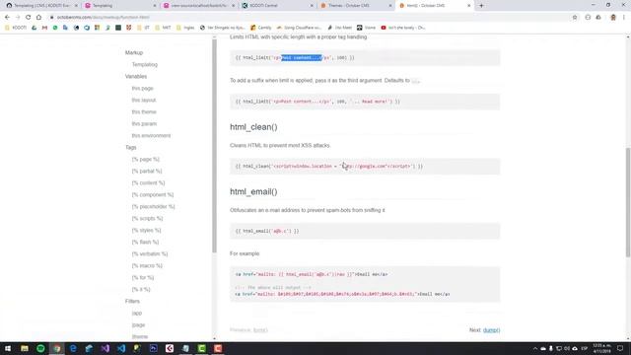Open File Explorer from the taskbar
This screenshot has height=355, width=631.
25,348
